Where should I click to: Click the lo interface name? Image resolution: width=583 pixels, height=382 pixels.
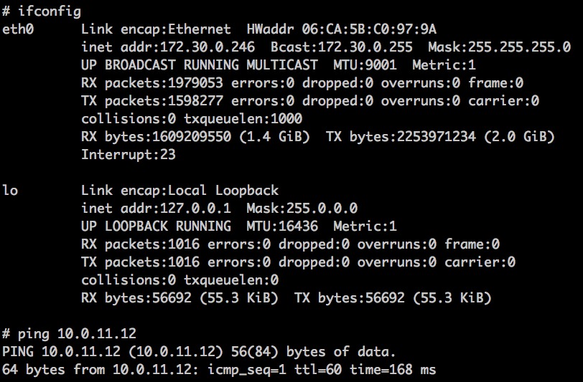[10, 190]
